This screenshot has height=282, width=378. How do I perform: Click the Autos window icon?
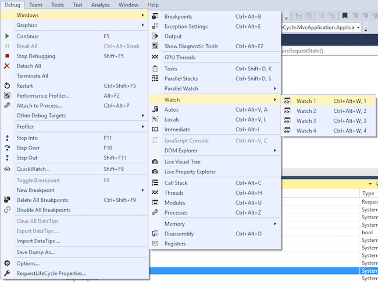point(155,109)
